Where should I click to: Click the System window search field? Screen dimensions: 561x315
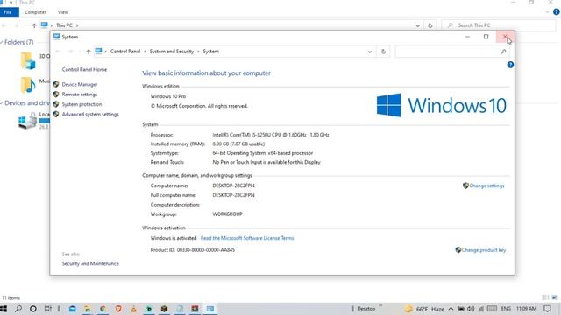click(x=452, y=52)
